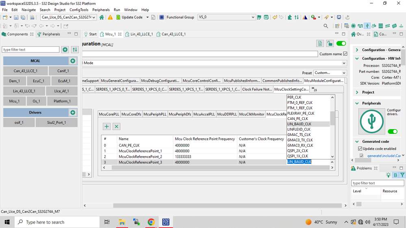Click the Save All icon in the toolbar
Screen dimensions: 406x228
pyautogui.click(x=23, y=17)
